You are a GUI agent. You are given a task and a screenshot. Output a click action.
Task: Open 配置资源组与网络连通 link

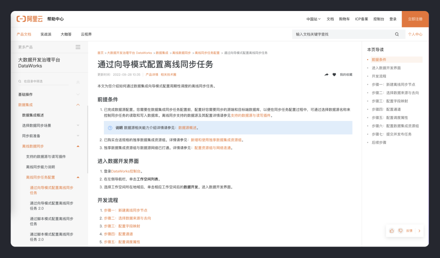click(x=213, y=148)
